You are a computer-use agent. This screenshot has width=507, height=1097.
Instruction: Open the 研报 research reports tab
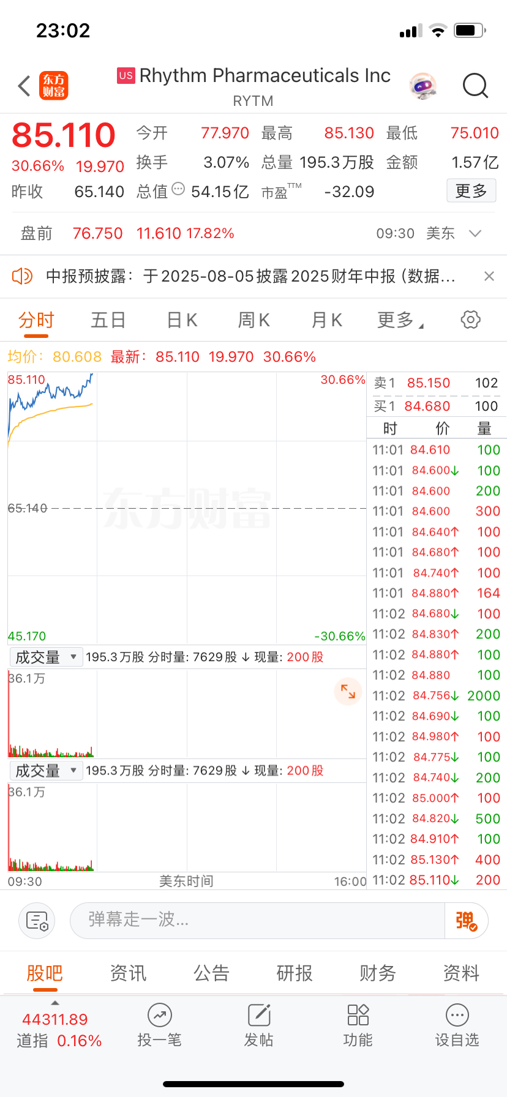[295, 973]
